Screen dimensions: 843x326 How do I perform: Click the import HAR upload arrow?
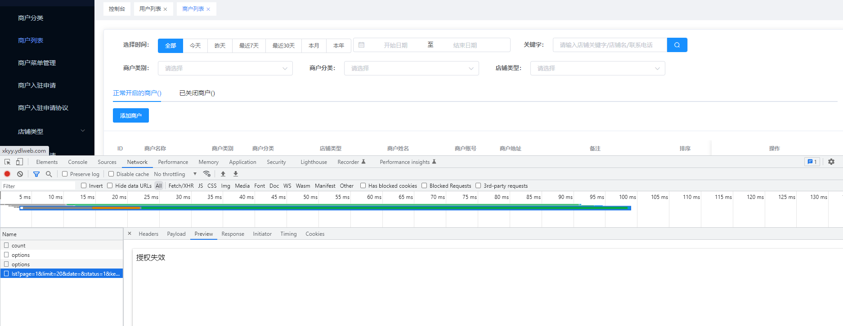(x=223, y=174)
